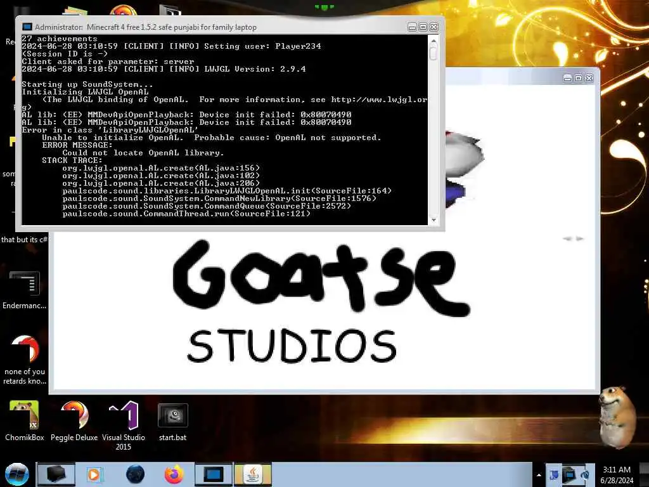
Task: Open the media player taskbar icon
Action: click(x=94, y=474)
